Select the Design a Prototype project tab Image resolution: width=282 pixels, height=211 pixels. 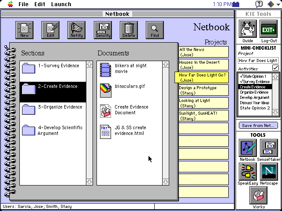pyautogui.click(x=204, y=90)
